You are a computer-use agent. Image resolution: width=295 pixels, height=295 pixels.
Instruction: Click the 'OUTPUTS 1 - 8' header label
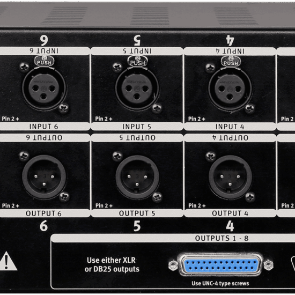(222, 238)
